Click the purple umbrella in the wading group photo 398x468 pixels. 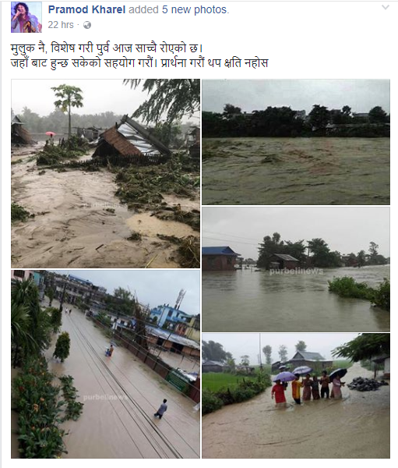(284, 377)
